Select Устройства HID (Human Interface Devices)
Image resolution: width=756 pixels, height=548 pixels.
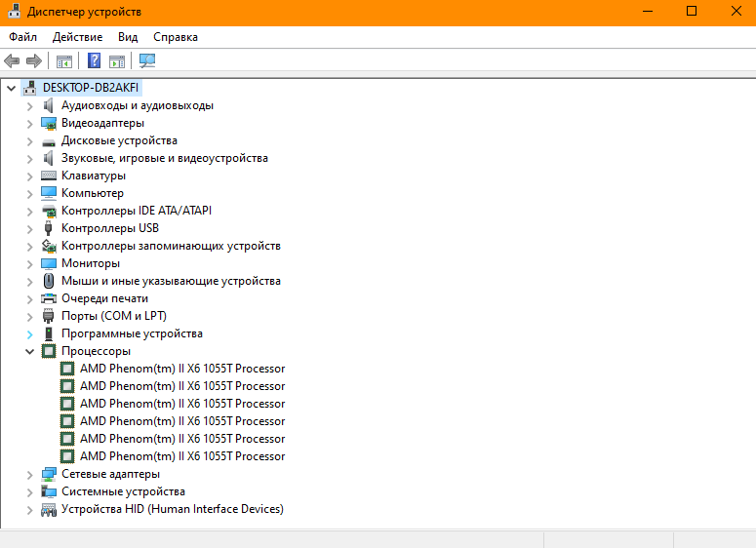(x=172, y=509)
